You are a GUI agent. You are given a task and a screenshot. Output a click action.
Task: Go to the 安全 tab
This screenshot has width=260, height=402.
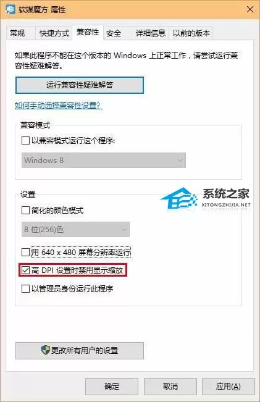[x=114, y=33]
